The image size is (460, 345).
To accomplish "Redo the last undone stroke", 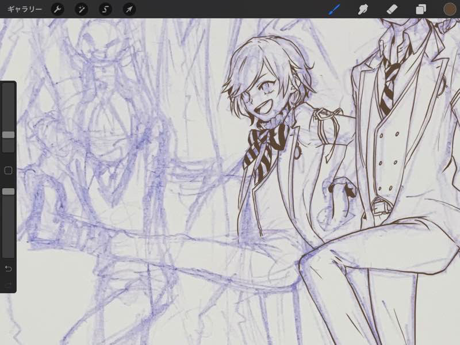I will click(x=8, y=285).
